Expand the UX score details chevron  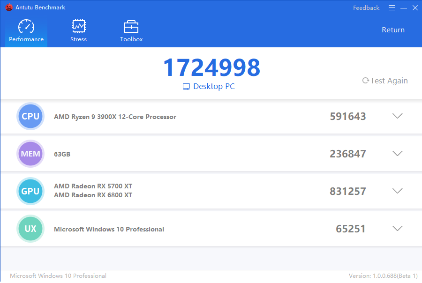click(397, 228)
